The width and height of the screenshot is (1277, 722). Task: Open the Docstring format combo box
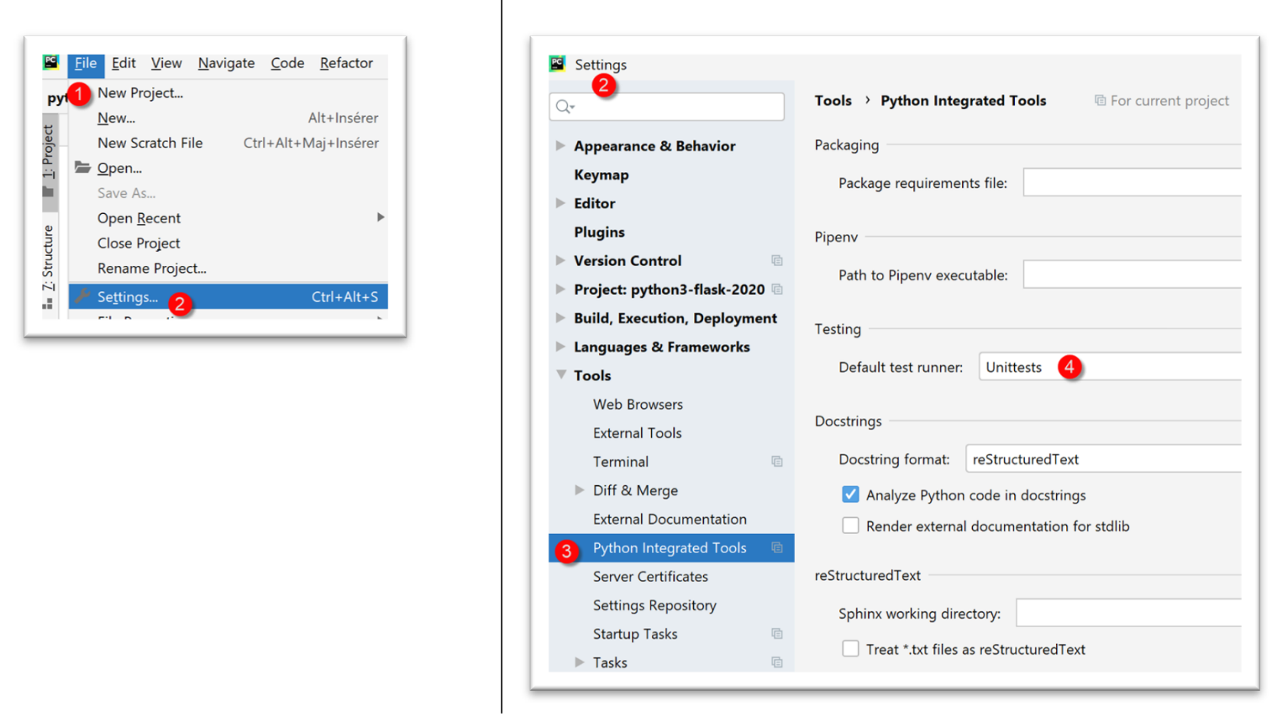1102,459
